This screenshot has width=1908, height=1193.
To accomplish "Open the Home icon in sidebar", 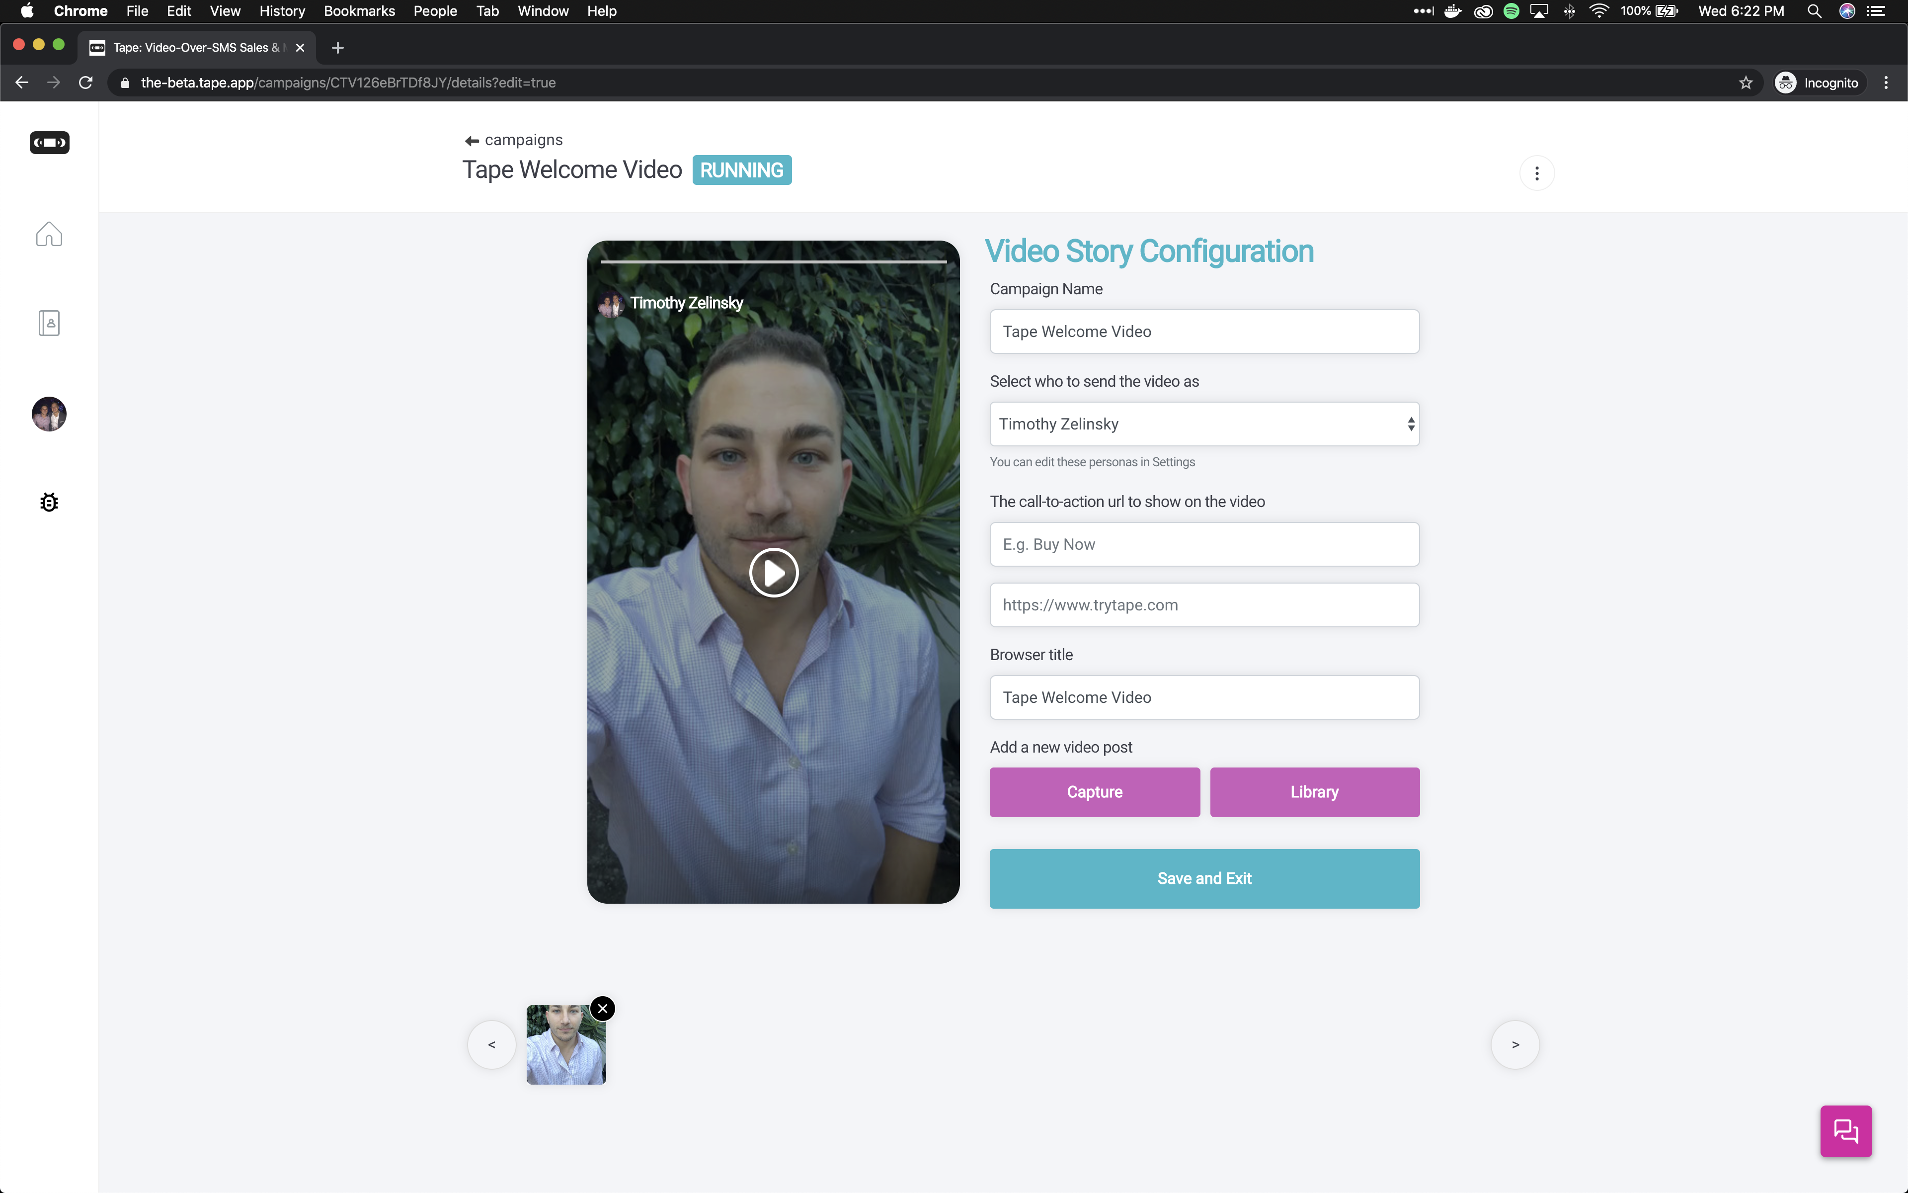I will pyautogui.click(x=49, y=234).
